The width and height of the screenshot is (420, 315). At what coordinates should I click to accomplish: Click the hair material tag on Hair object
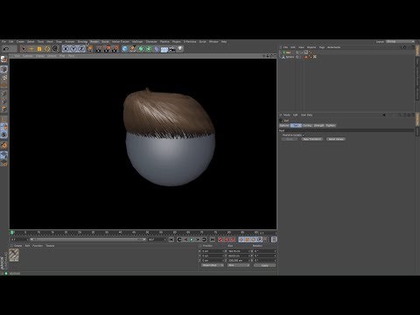pyautogui.click(x=306, y=52)
